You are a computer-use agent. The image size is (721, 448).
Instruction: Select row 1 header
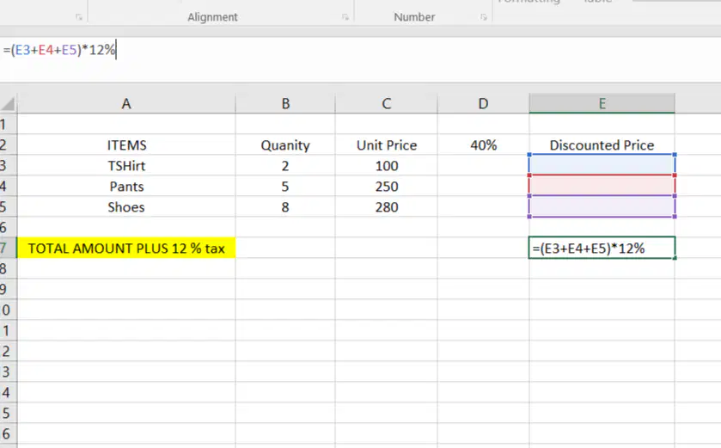(x=8, y=124)
